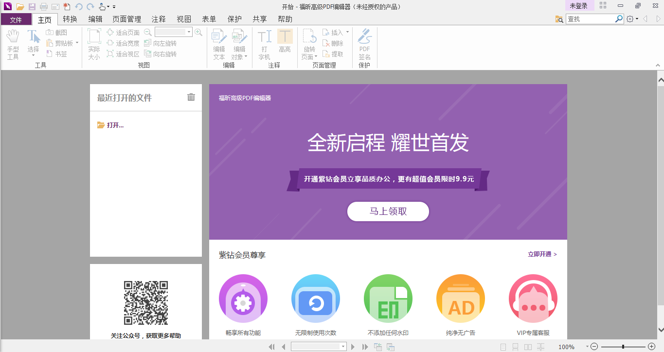Activate the 编辑文本 (Edit Text) tool
The width and height of the screenshot is (664, 352).
pyautogui.click(x=218, y=43)
